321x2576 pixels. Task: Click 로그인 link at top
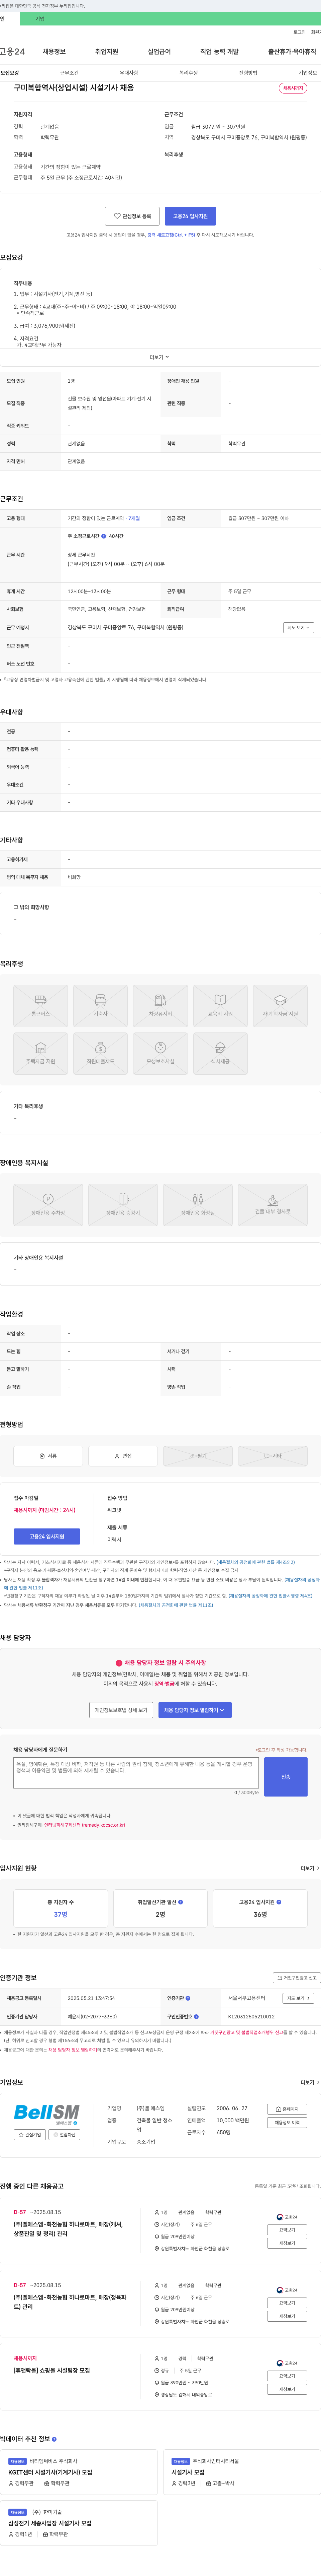tap(299, 32)
